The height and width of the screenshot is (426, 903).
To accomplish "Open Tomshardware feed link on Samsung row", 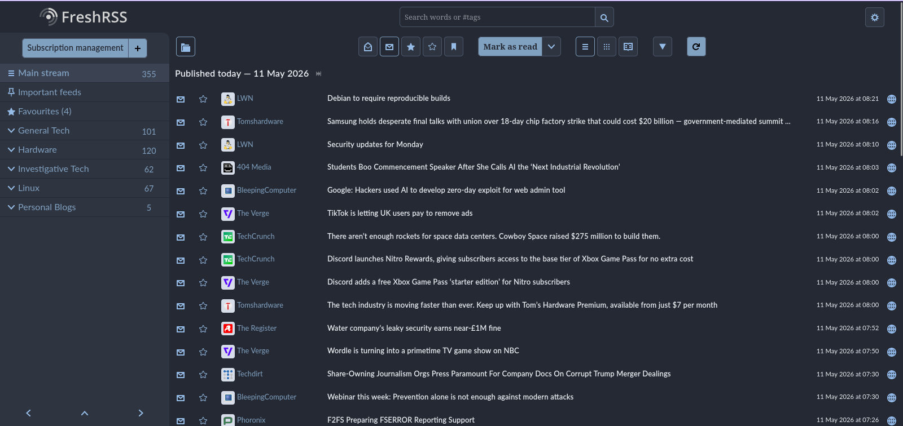I will (x=260, y=122).
